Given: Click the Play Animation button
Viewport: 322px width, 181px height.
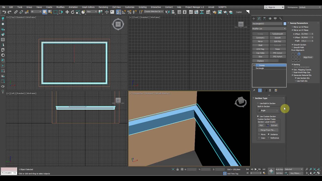Looking at the screenshot, I should coord(256,169).
